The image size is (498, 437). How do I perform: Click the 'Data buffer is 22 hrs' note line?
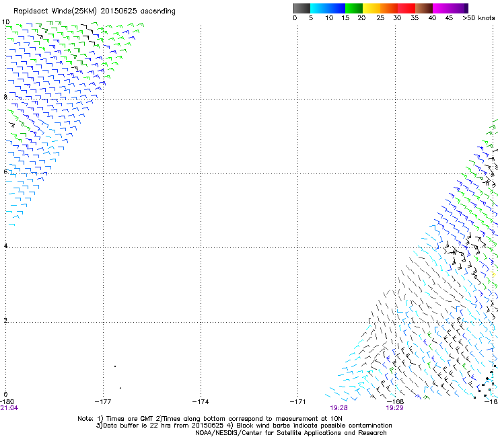[244, 426]
